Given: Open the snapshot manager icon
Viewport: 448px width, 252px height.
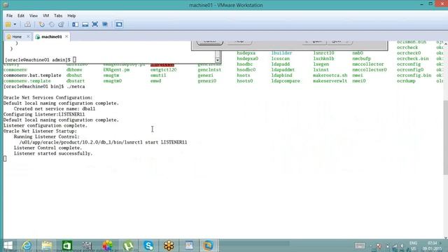Looking at the screenshot, I should [x=61, y=24].
